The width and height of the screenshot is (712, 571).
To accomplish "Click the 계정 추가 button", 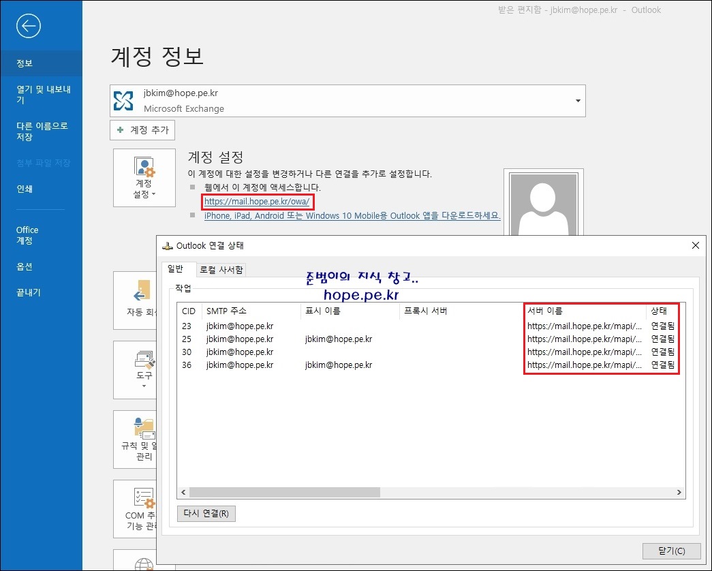I will pos(142,130).
